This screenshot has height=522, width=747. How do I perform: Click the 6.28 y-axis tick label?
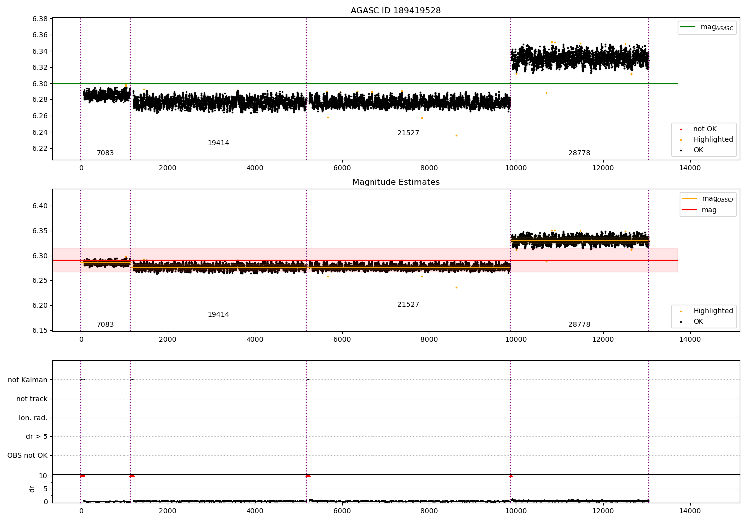(x=40, y=100)
